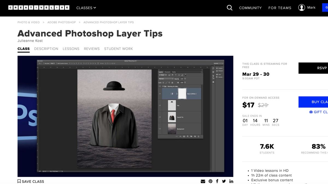Image resolution: width=328 pixels, height=184 pixels.
Task: Toggle the Background layer's eye icon
Action: click(159, 129)
